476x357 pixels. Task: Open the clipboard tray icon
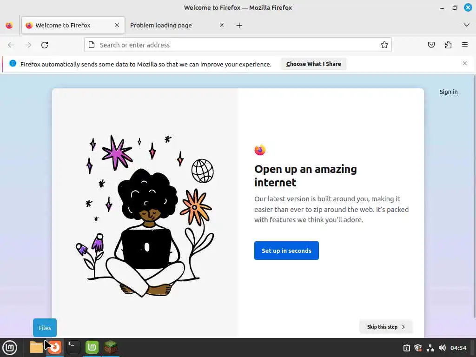407,348
